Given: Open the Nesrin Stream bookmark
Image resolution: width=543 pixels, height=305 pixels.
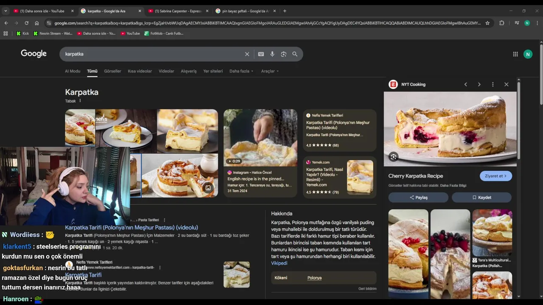Looking at the screenshot, I should (x=53, y=33).
